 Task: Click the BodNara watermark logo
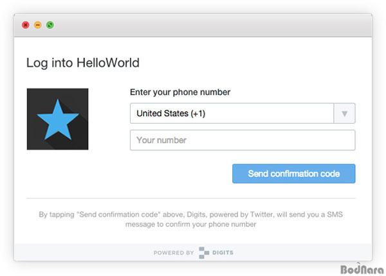click(x=362, y=269)
